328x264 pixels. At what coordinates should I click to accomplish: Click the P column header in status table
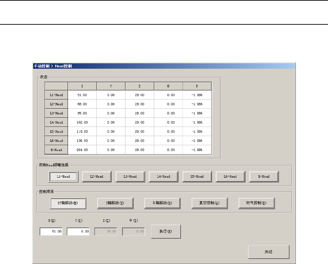click(197, 86)
